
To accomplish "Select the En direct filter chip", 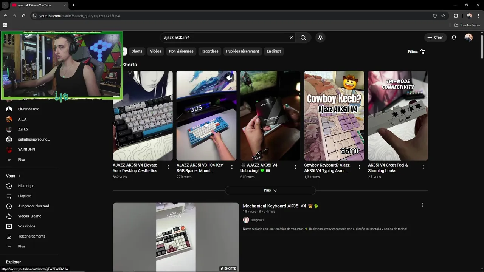I will coord(274,51).
